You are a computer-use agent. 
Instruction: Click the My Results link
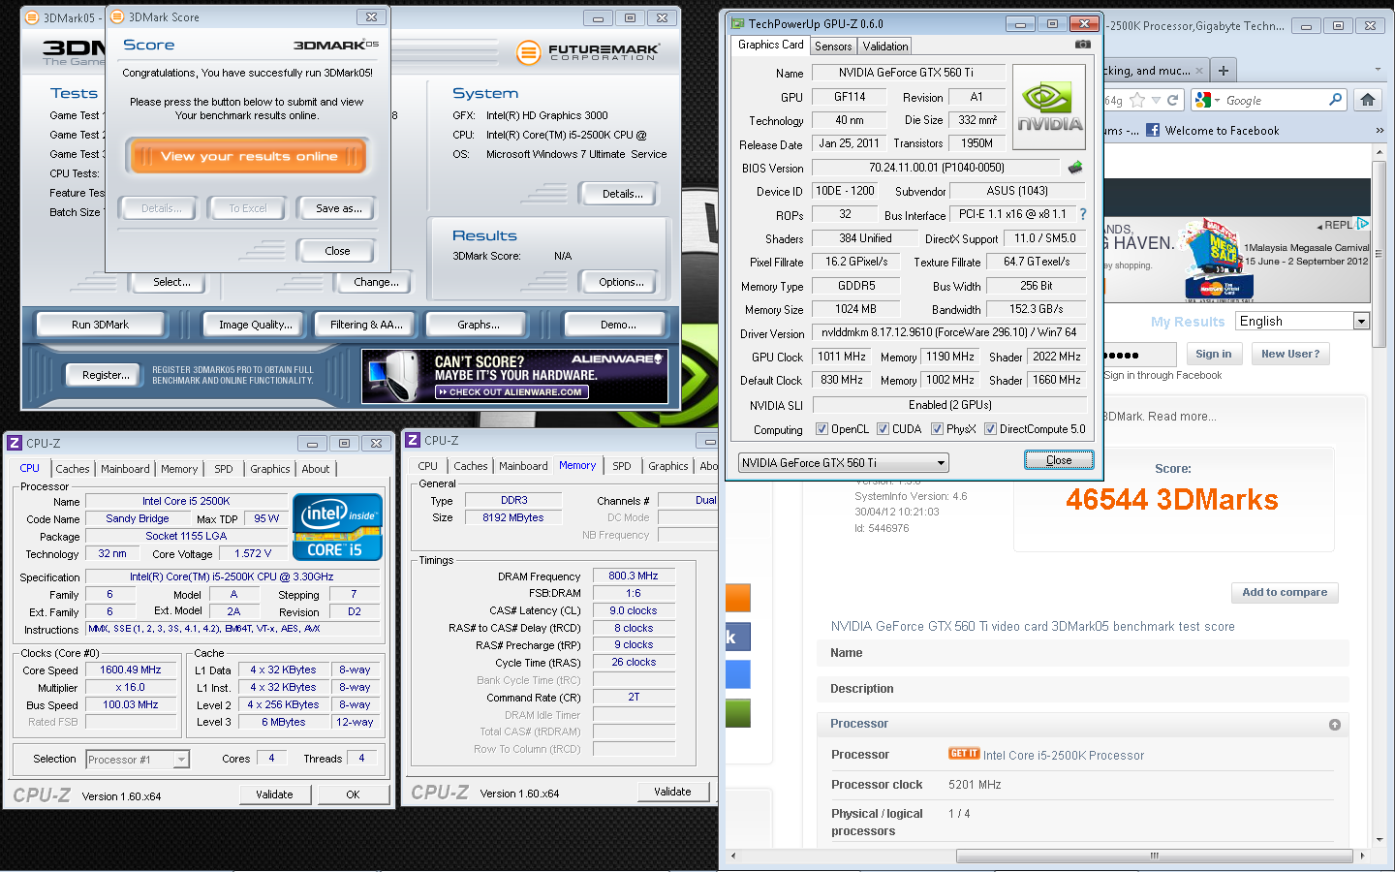pos(1188,322)
